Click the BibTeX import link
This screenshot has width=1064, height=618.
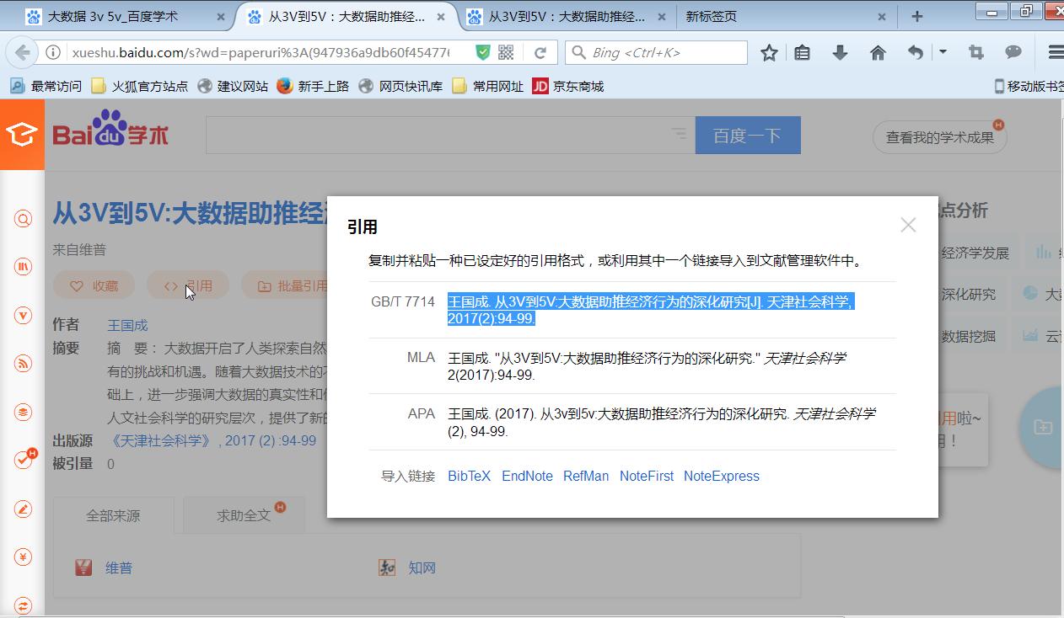pos(469,476)
